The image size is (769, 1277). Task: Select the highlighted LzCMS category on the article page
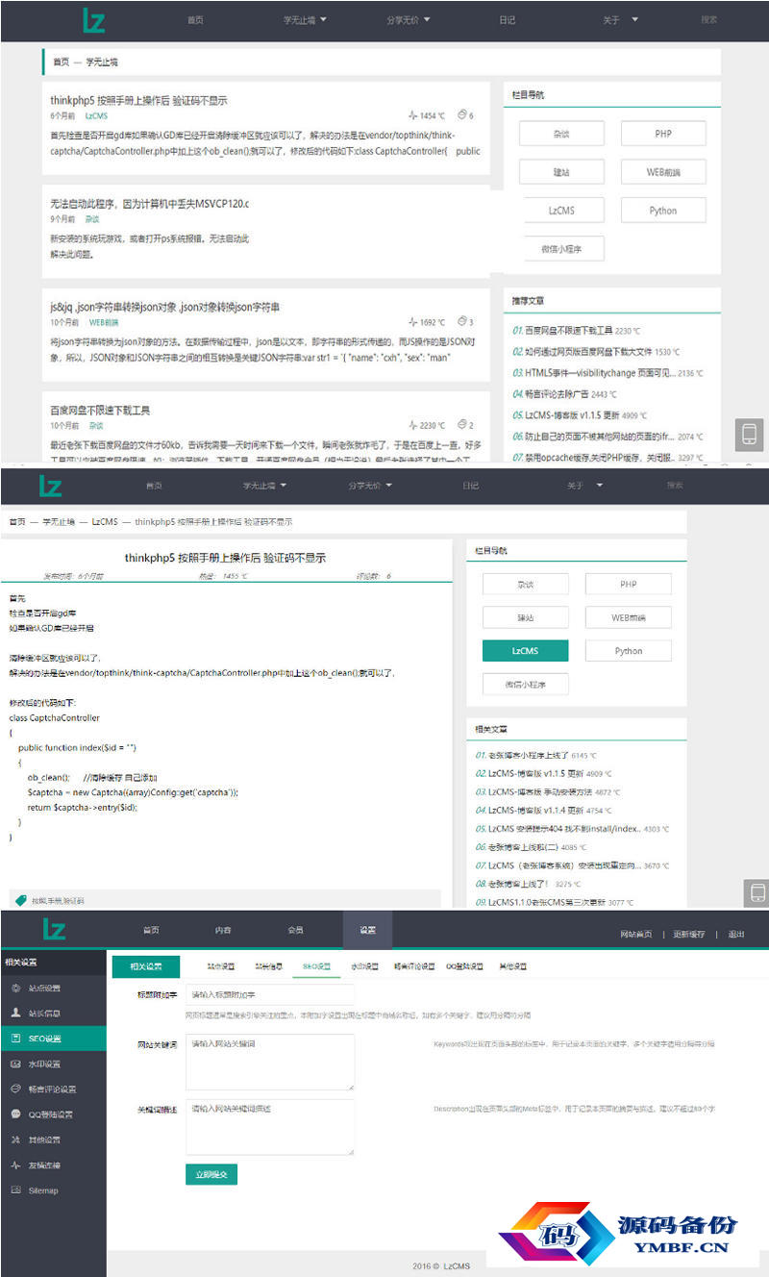(x=525, y=651)
